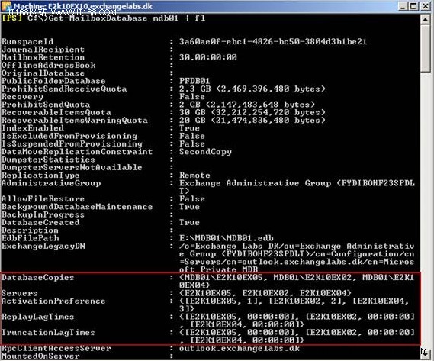Click the DatabaseCopies property label
The image size is (434, 361).
(37, 278)
